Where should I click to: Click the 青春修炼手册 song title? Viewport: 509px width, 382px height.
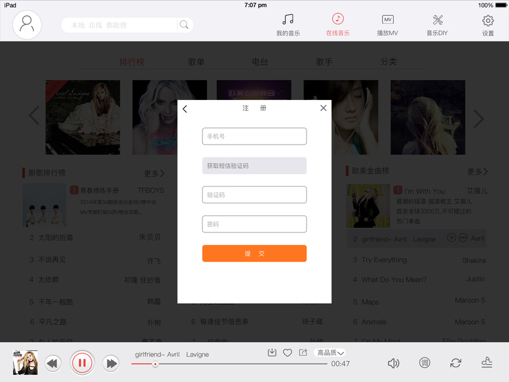(99, 190)
